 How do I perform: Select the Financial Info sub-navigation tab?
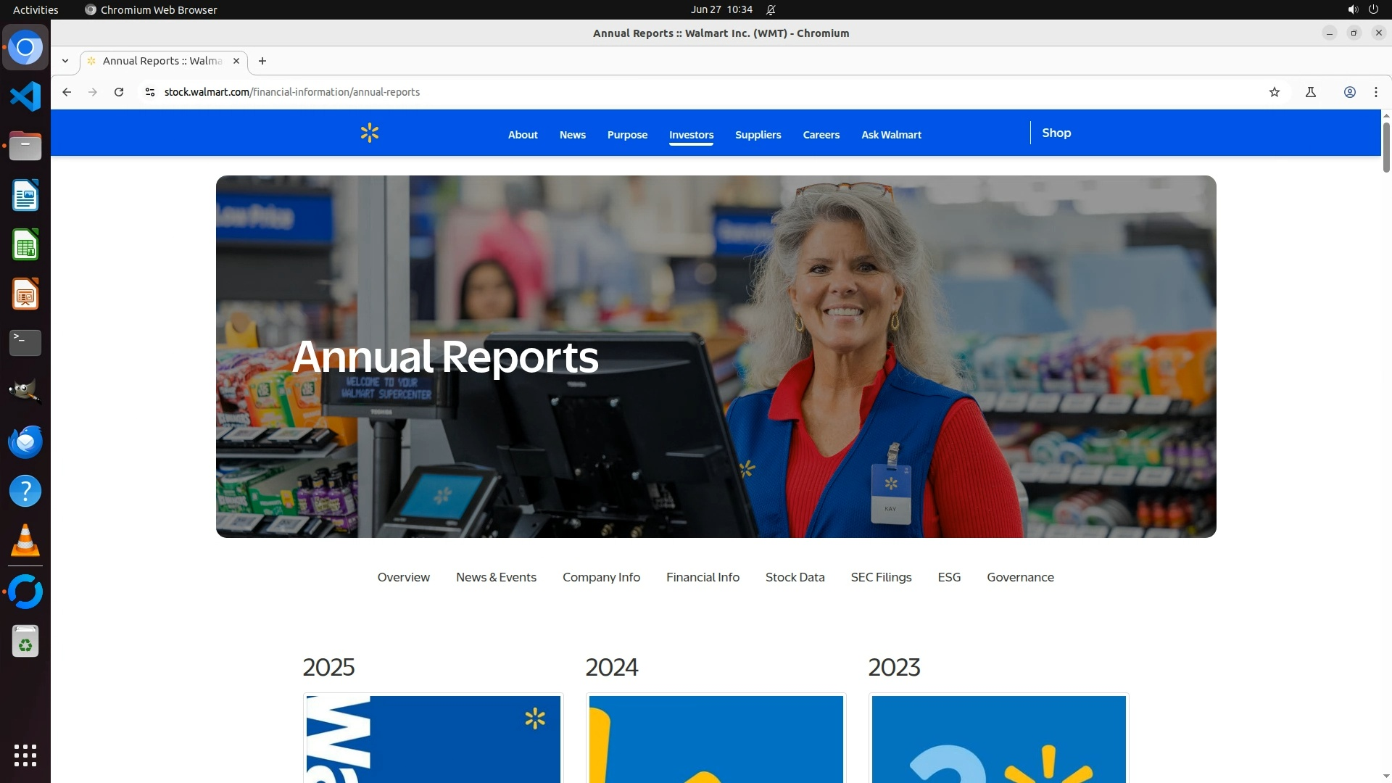coord(703,577)
